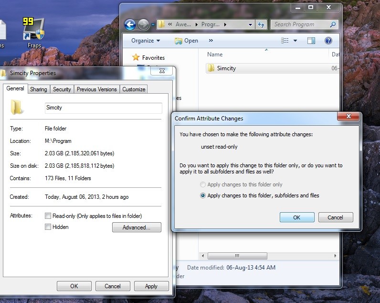Click 'Today, August 06, 2013, 2 hours ago' text
The image size is (380, 303).
(86, 197)
